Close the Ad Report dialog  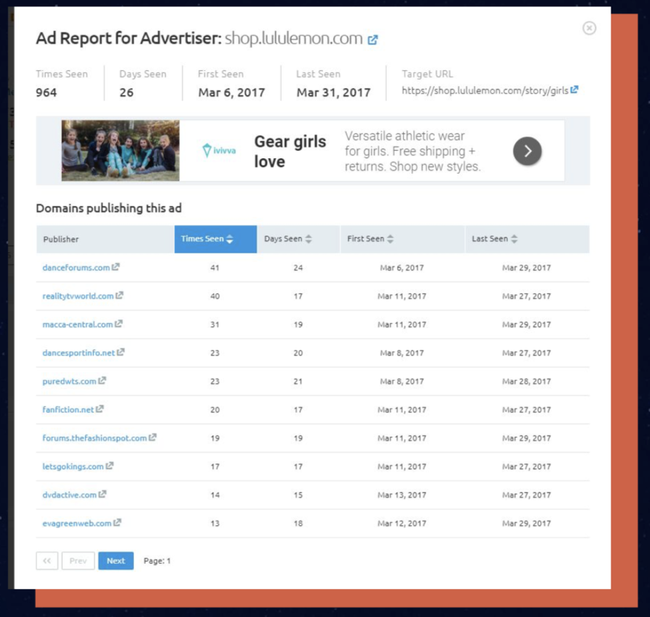pos(589,27)
